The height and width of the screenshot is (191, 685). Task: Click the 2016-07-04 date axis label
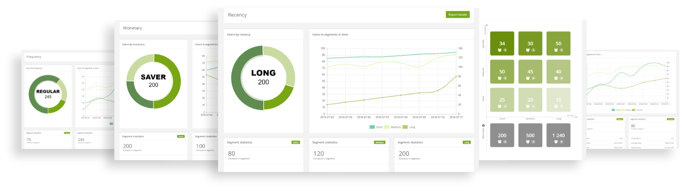tap(327, 117)
